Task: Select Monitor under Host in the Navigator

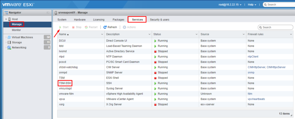Action: click(16, 30)
